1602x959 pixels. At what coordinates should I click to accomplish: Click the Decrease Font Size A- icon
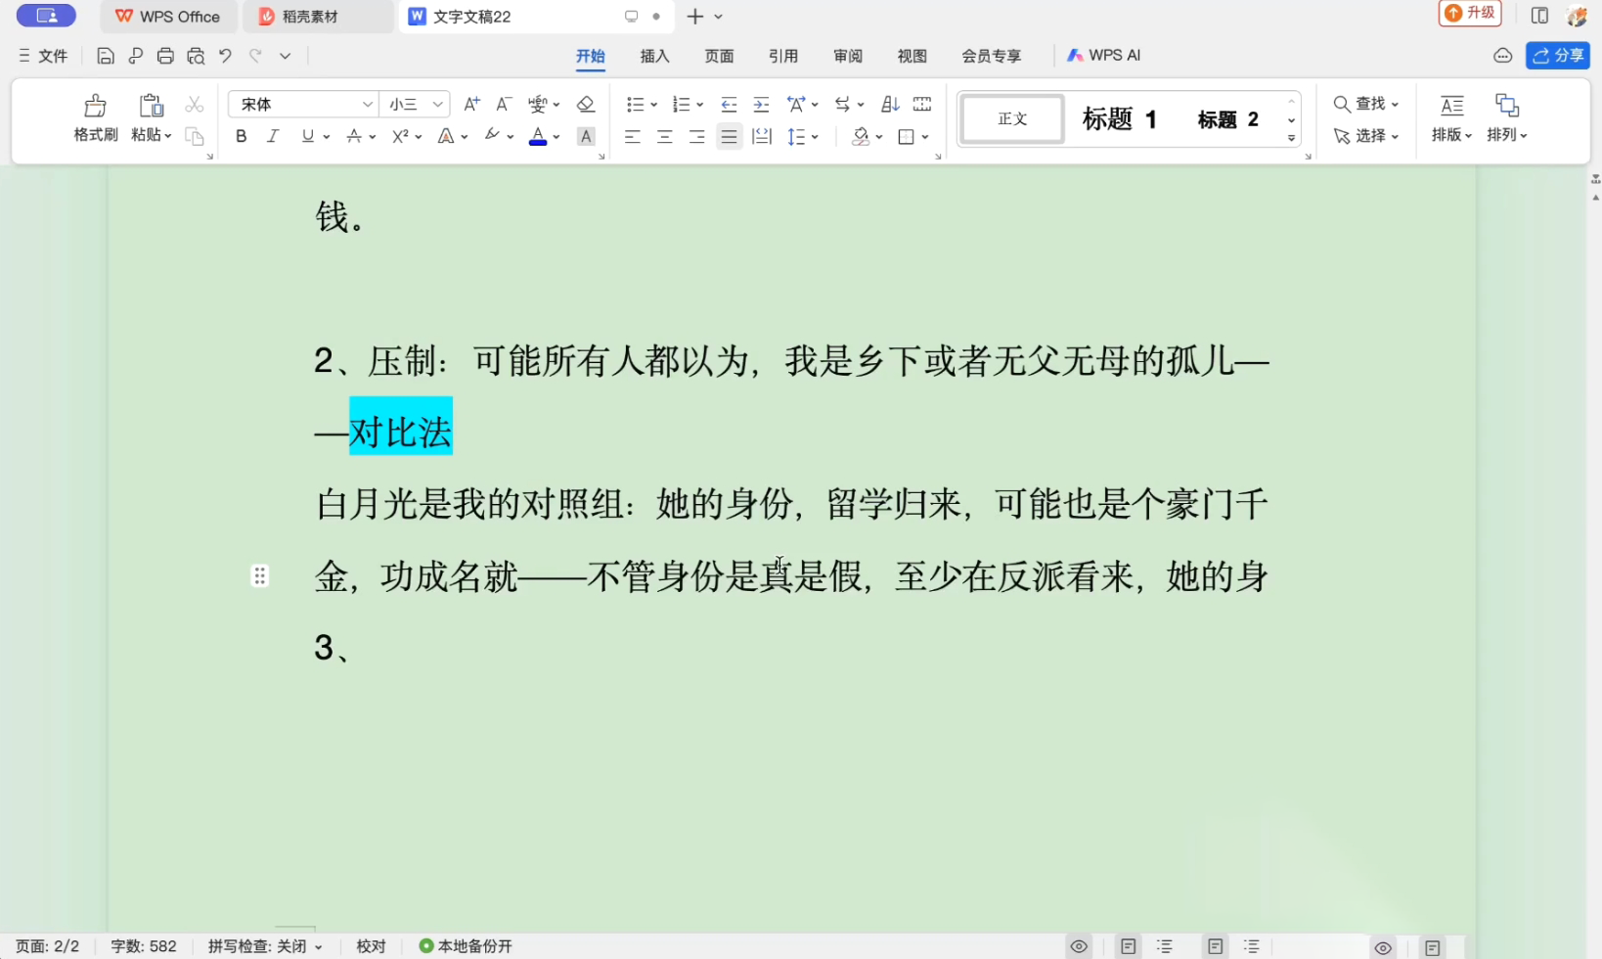pyautogui.click(x=504, y=104)
